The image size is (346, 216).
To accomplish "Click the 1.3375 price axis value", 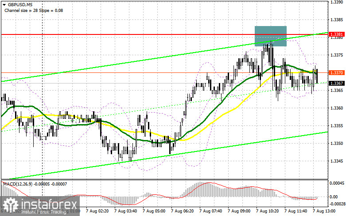I will coord(337,55).
